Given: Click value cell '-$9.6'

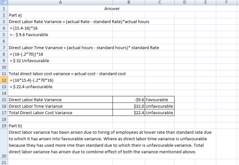Looking at the screenshot, I should (x=129, y=100).
